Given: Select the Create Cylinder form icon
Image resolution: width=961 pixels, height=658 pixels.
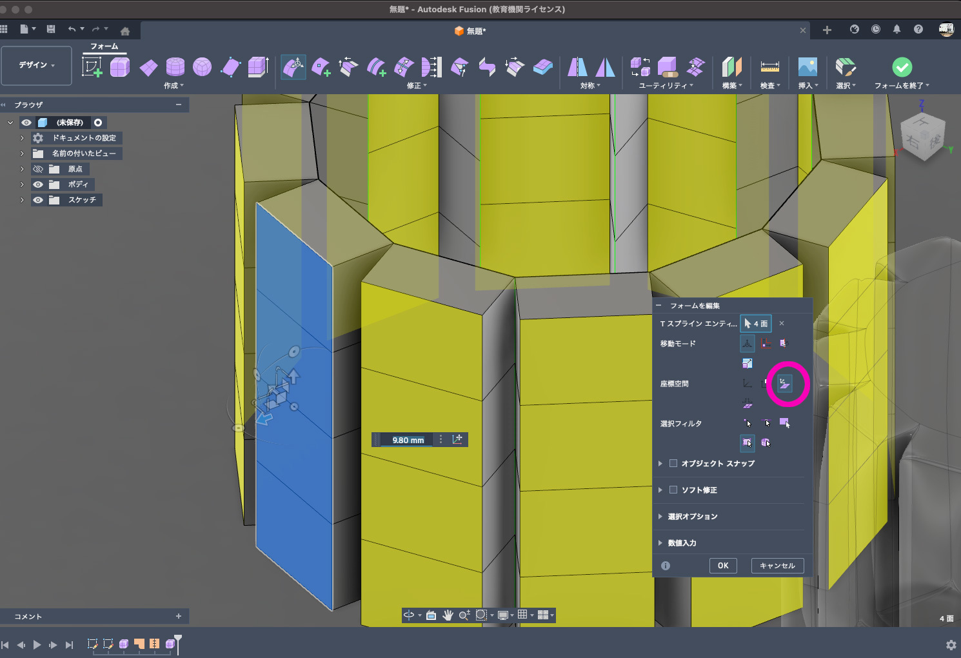Looking at the screenshot, I should coord(175,67).
